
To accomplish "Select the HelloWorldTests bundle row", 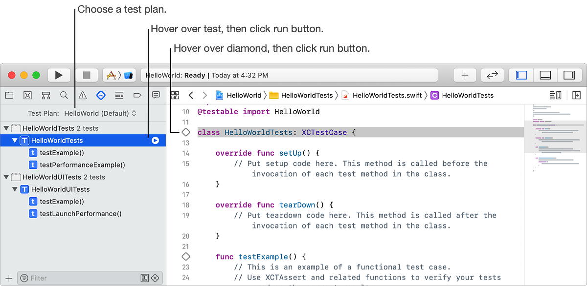I will click(83, 128).
